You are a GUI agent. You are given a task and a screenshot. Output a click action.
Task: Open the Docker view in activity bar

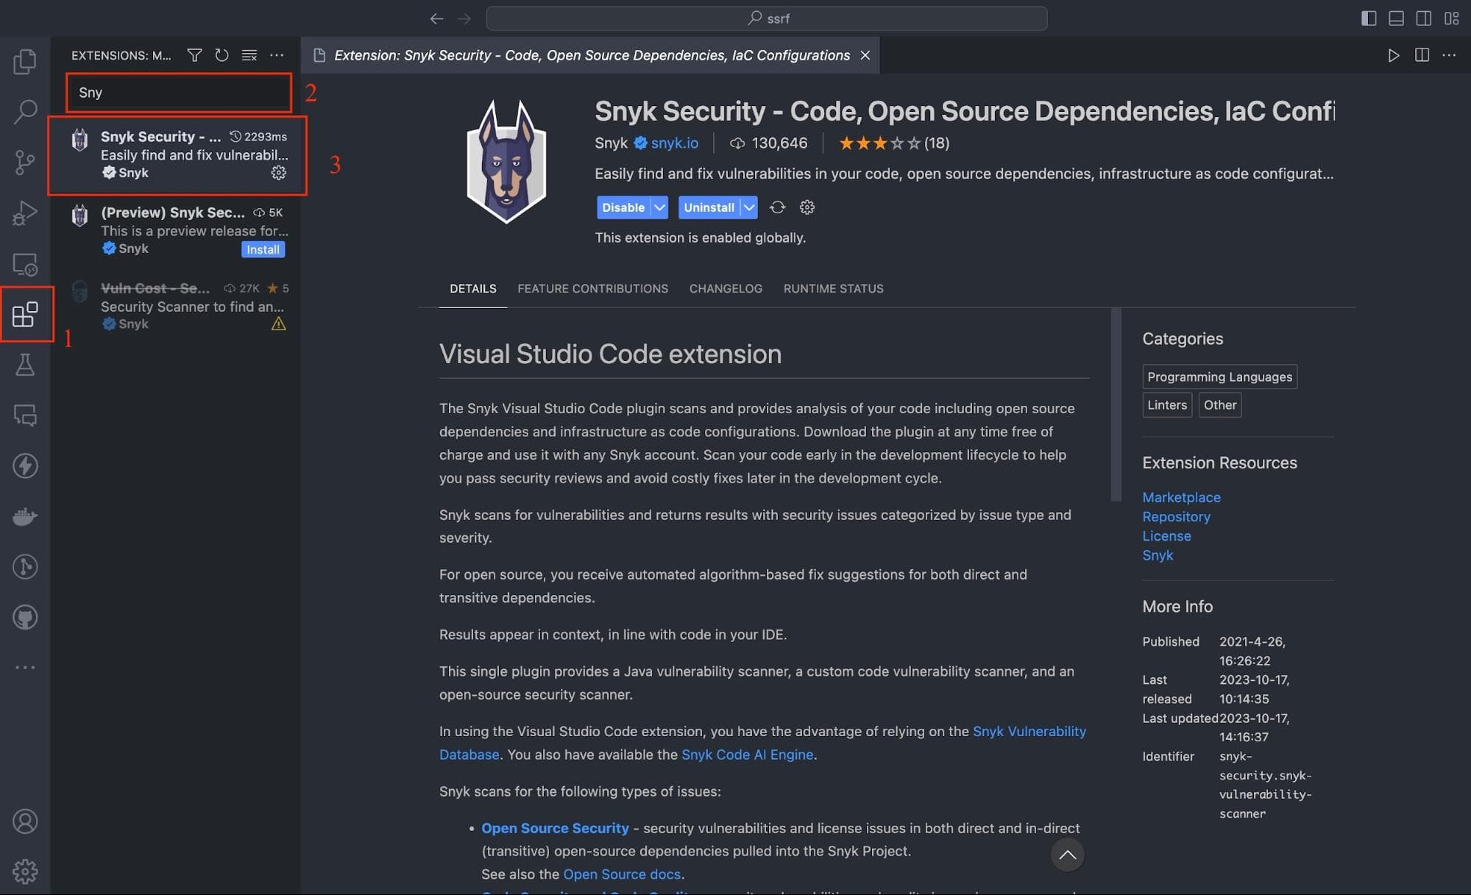(25, 516)
